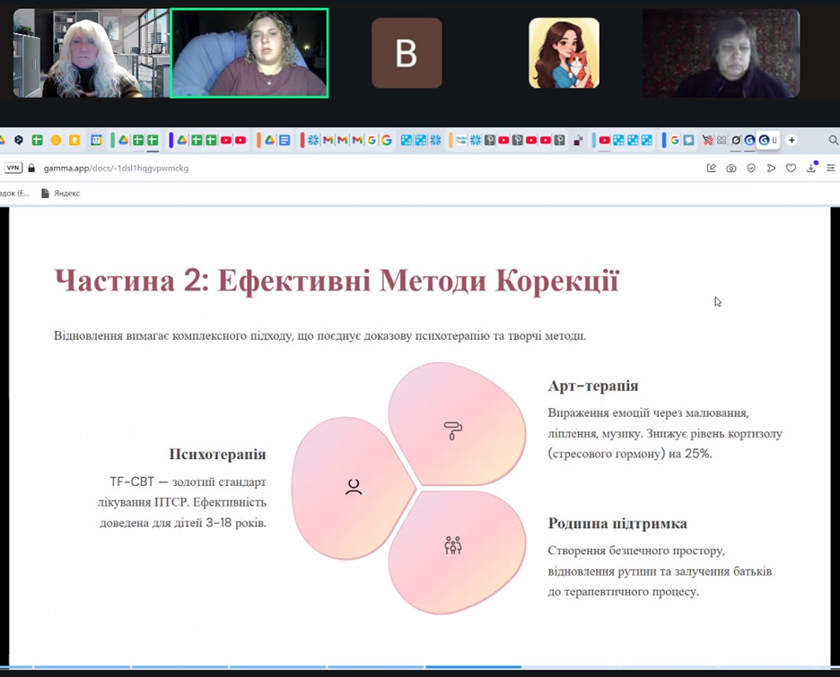Collapse the blue tab island near Google tab
840x677 pixels.
tap(663, 140)
